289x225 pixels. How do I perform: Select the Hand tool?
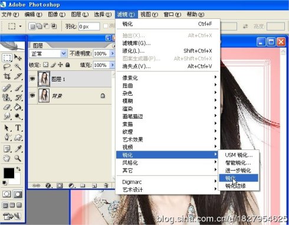[7, 158]
